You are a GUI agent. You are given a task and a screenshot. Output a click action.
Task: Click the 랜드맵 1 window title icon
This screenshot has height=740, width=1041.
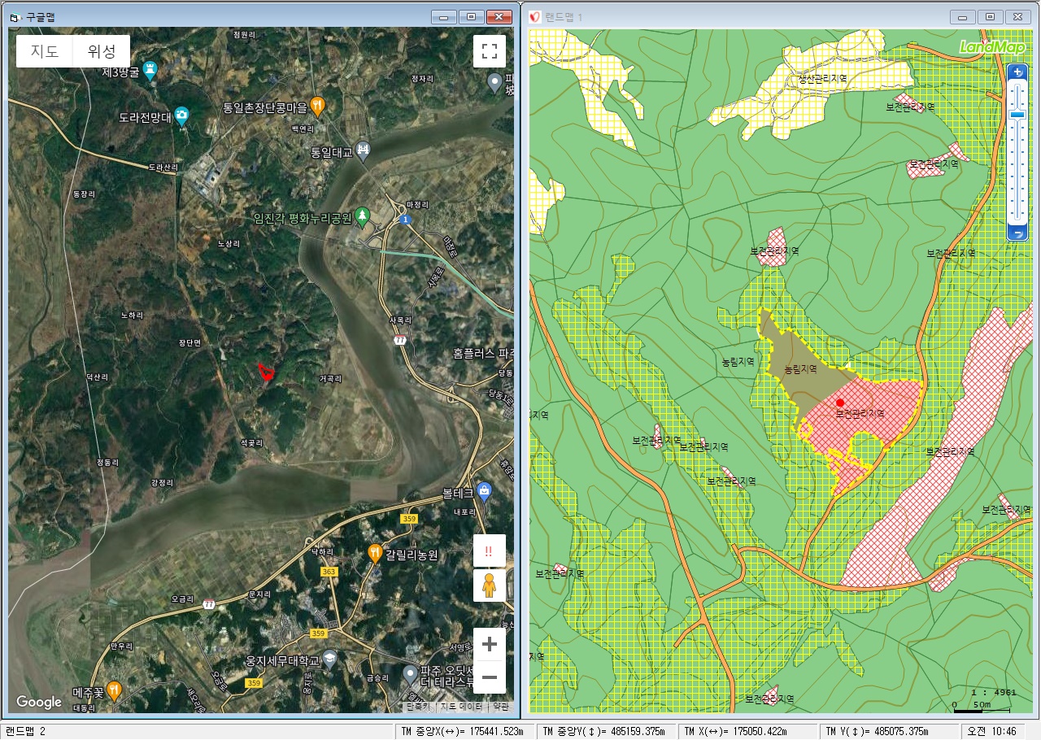pos(535,16)
